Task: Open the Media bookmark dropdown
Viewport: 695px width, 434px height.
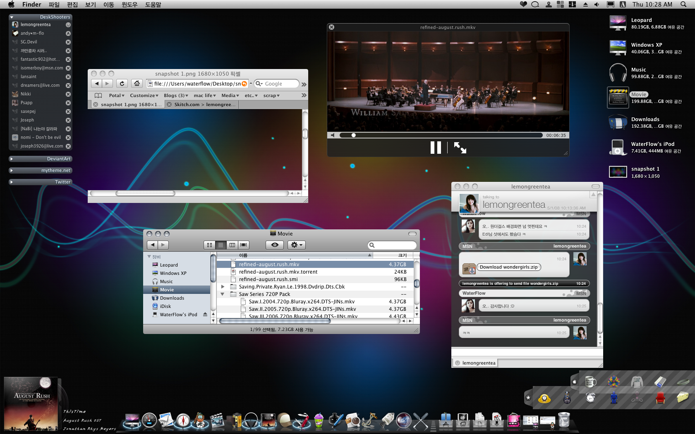Action: [x=230, y=95]
